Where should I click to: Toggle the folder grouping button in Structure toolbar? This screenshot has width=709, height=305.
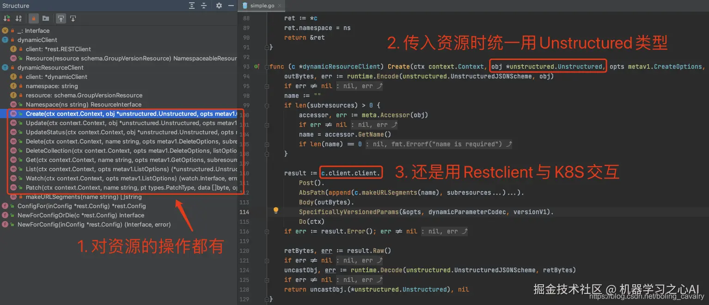(46, 18)
